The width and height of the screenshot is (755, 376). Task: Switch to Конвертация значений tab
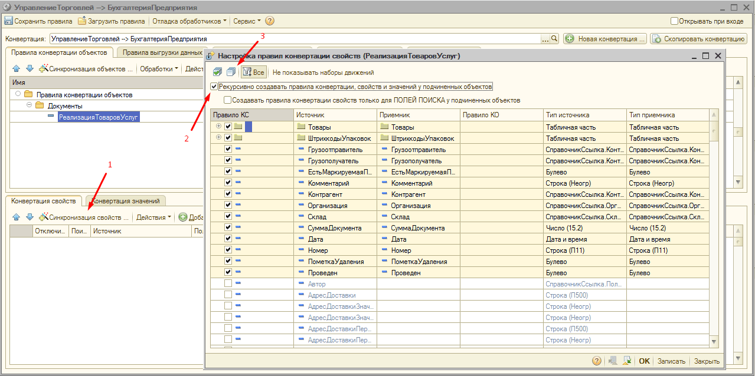(x=126, y=201)
